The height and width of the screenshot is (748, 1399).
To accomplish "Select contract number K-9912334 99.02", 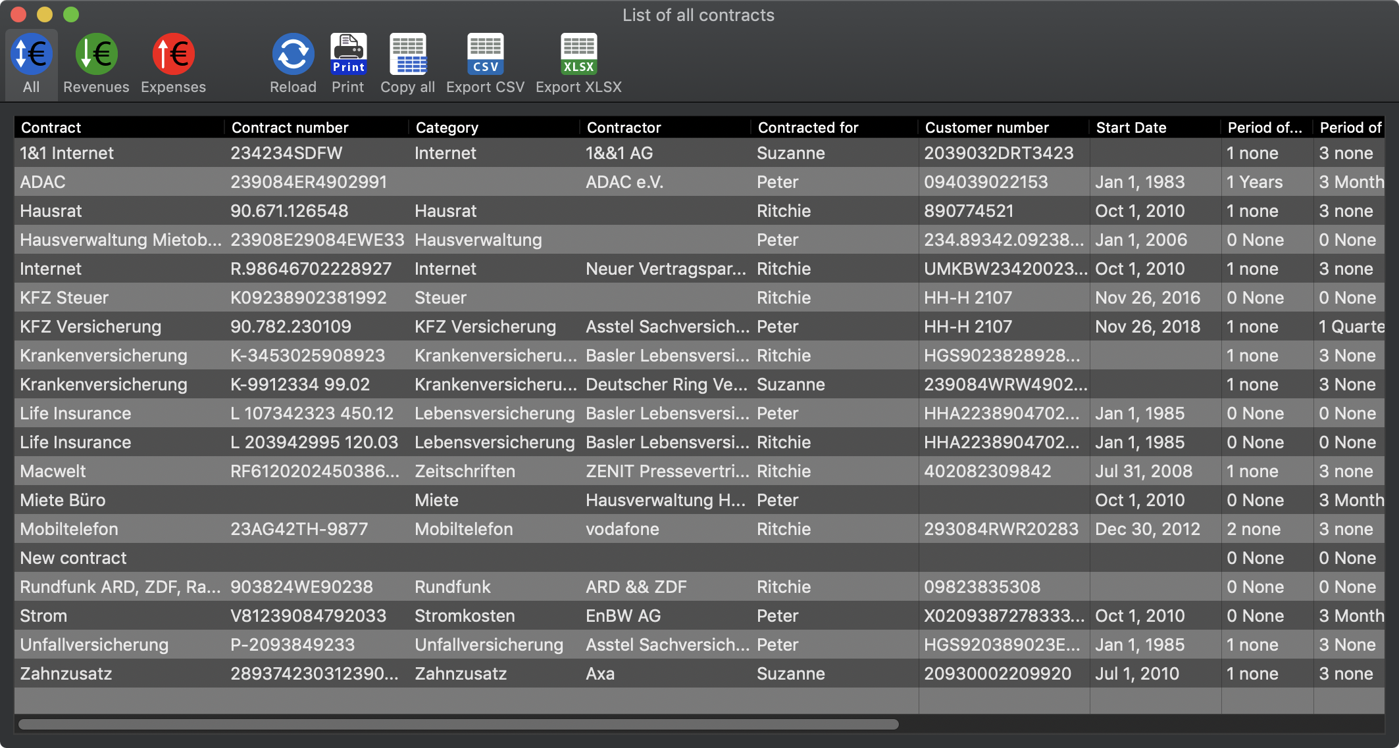I will (300, 385).
